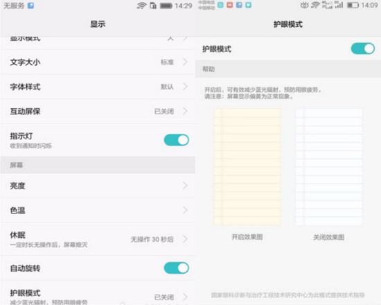Tap the 护眼模式 page title on right screen
381x305 pixels.
(288, 24)
